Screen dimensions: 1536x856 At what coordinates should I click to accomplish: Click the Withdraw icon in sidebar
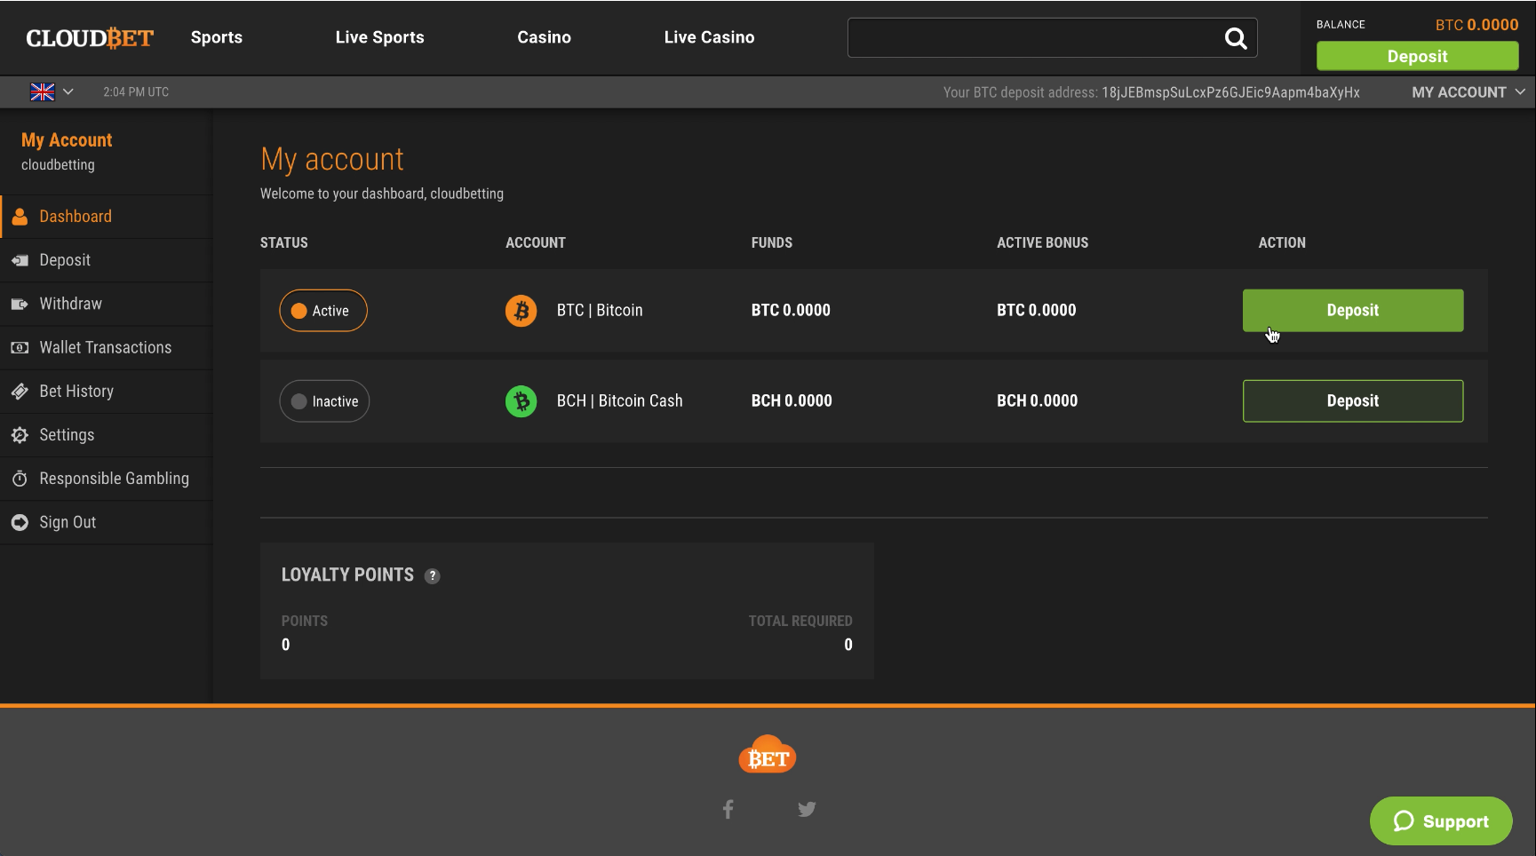(20, 304)
